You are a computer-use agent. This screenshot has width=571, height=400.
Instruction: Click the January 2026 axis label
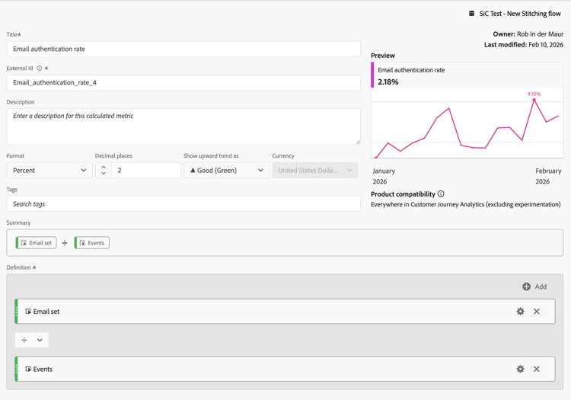(x=384, y=176)
